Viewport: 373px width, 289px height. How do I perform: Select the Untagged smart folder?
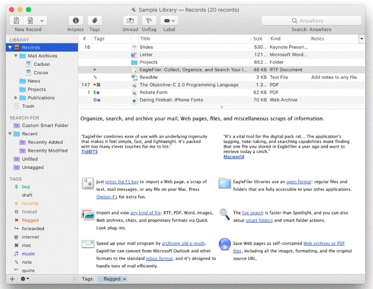[33, 168]
